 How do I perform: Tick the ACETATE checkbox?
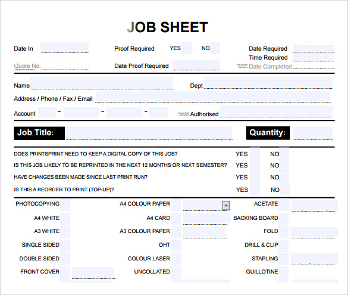[x=284, y=205]
